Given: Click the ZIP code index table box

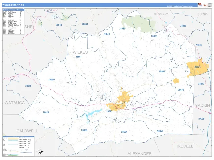Looking at the screenshot, I should [x=13, y=22].
